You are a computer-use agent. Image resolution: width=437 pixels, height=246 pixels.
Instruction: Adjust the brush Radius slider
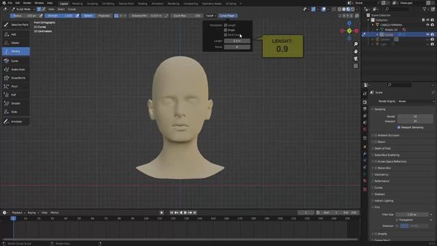[x=25, y=16]
